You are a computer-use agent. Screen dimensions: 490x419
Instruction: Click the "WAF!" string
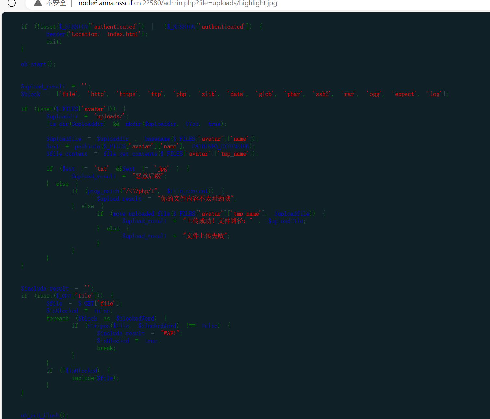[x=170, y=333]
